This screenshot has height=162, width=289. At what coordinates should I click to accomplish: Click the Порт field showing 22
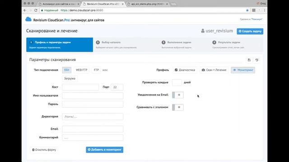pos(117,87)
